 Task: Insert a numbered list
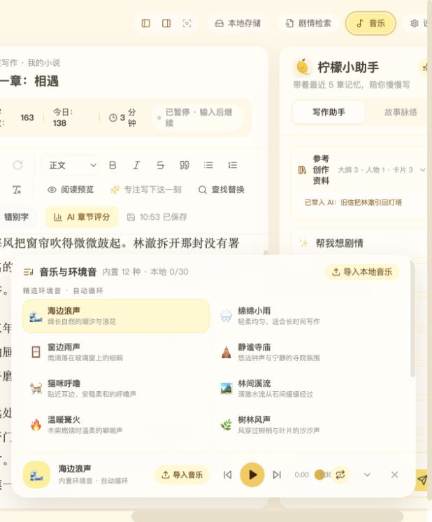click(x=233, y=165)
